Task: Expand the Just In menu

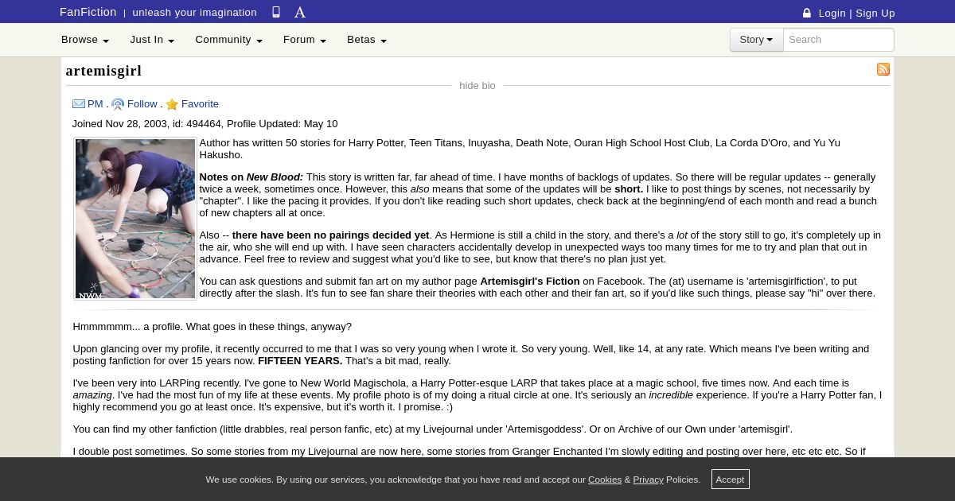Action: point(152,40)
